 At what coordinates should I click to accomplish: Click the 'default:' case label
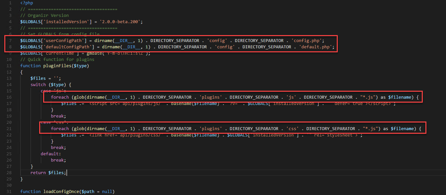coord(50,154)
